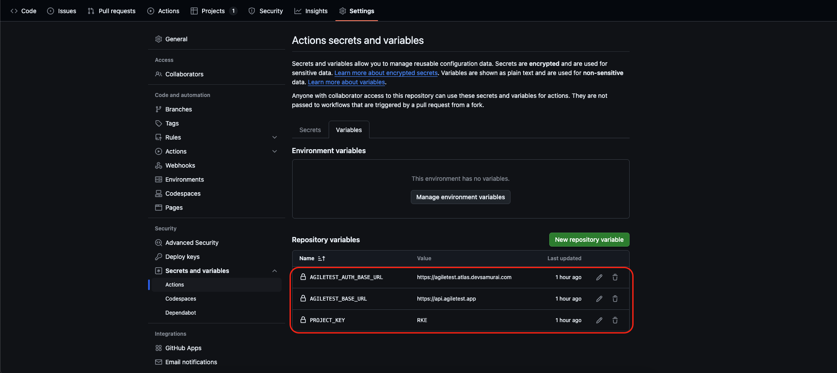Delete the AGILETEST_AUTH_BASE_URL variable with trash icon
Image resolution: width=837 pixels, height=373 pixels.
615,277
